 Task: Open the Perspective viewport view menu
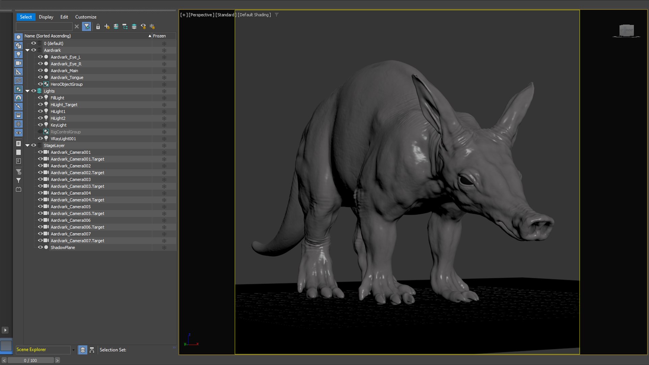tap(201, 15)
